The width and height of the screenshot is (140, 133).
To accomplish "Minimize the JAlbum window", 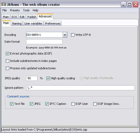I will click(123, 4).
